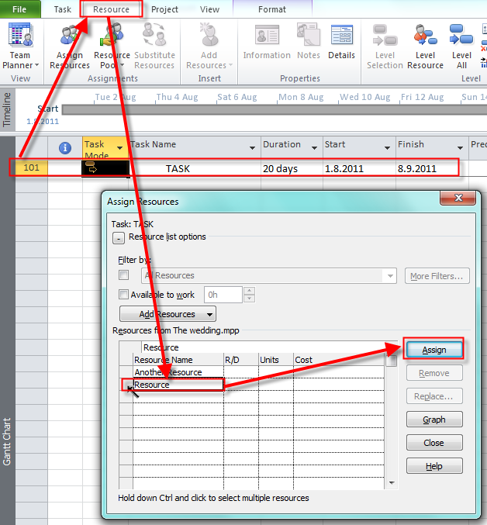
Task: Click the Assign Resources ribbon icon
Action: (70, 47)
